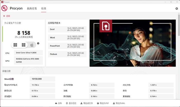Click the red back arrow icon
180x107 pixels.
coord(4,16)
